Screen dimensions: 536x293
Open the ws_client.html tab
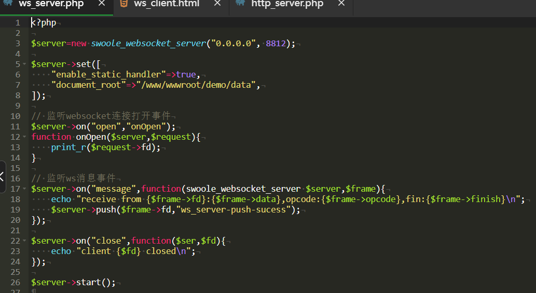pos(167,4)
